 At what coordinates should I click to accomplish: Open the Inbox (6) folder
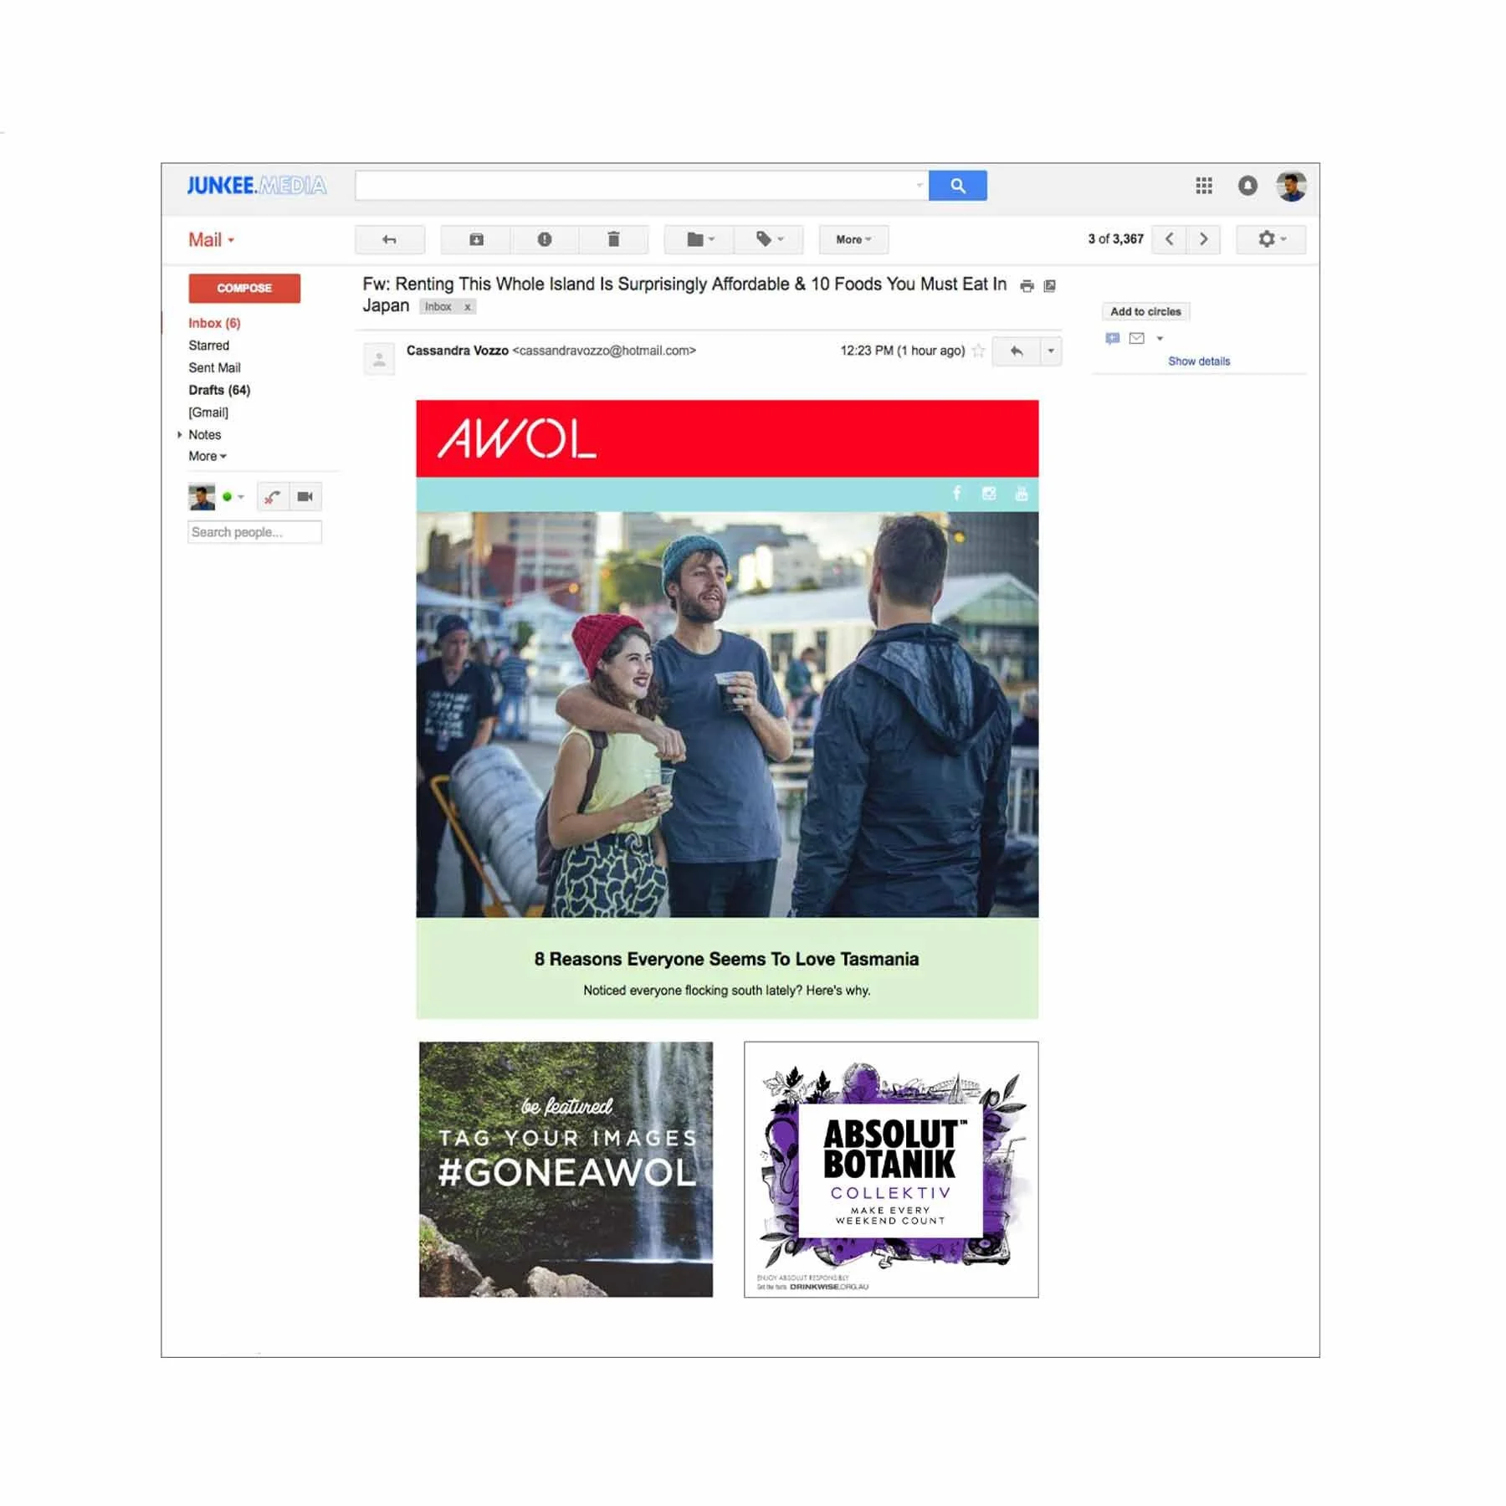pos(214,323)
